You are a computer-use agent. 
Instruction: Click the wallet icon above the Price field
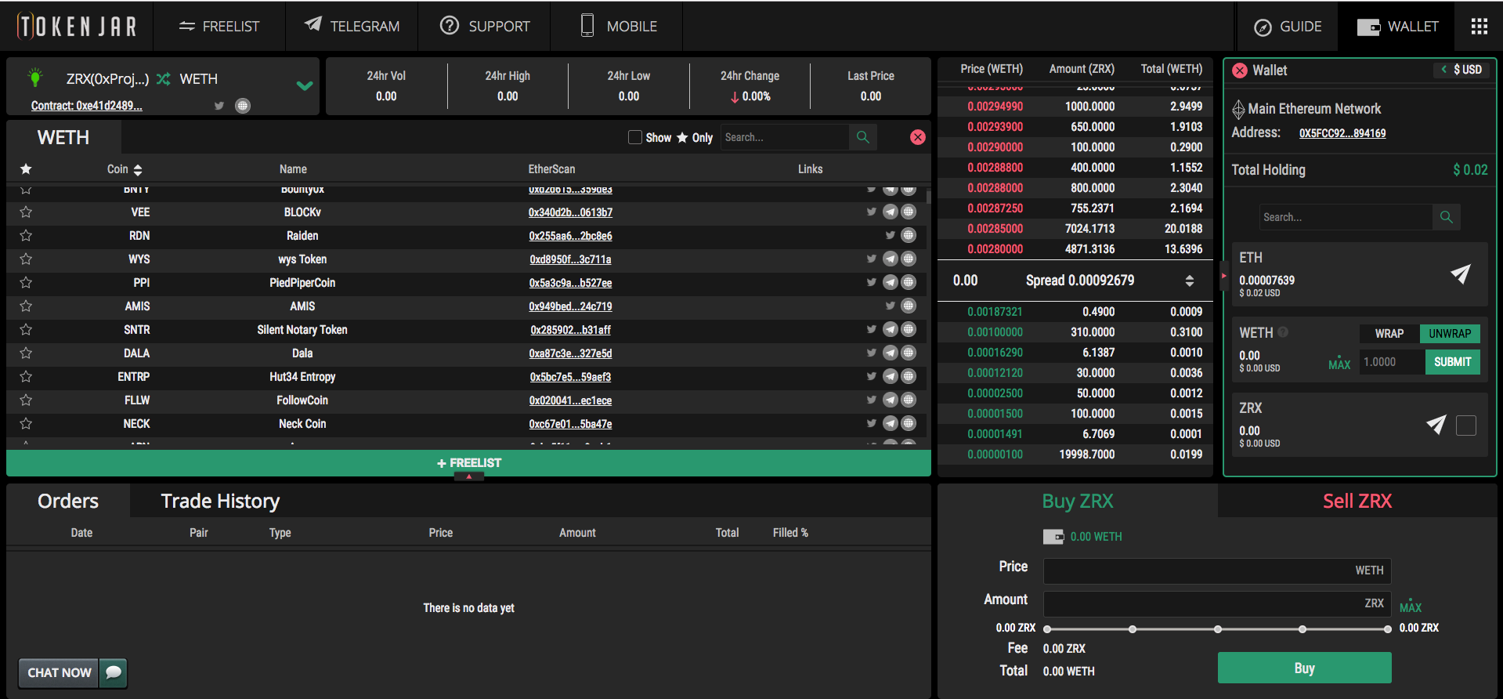pos(1053,537)
